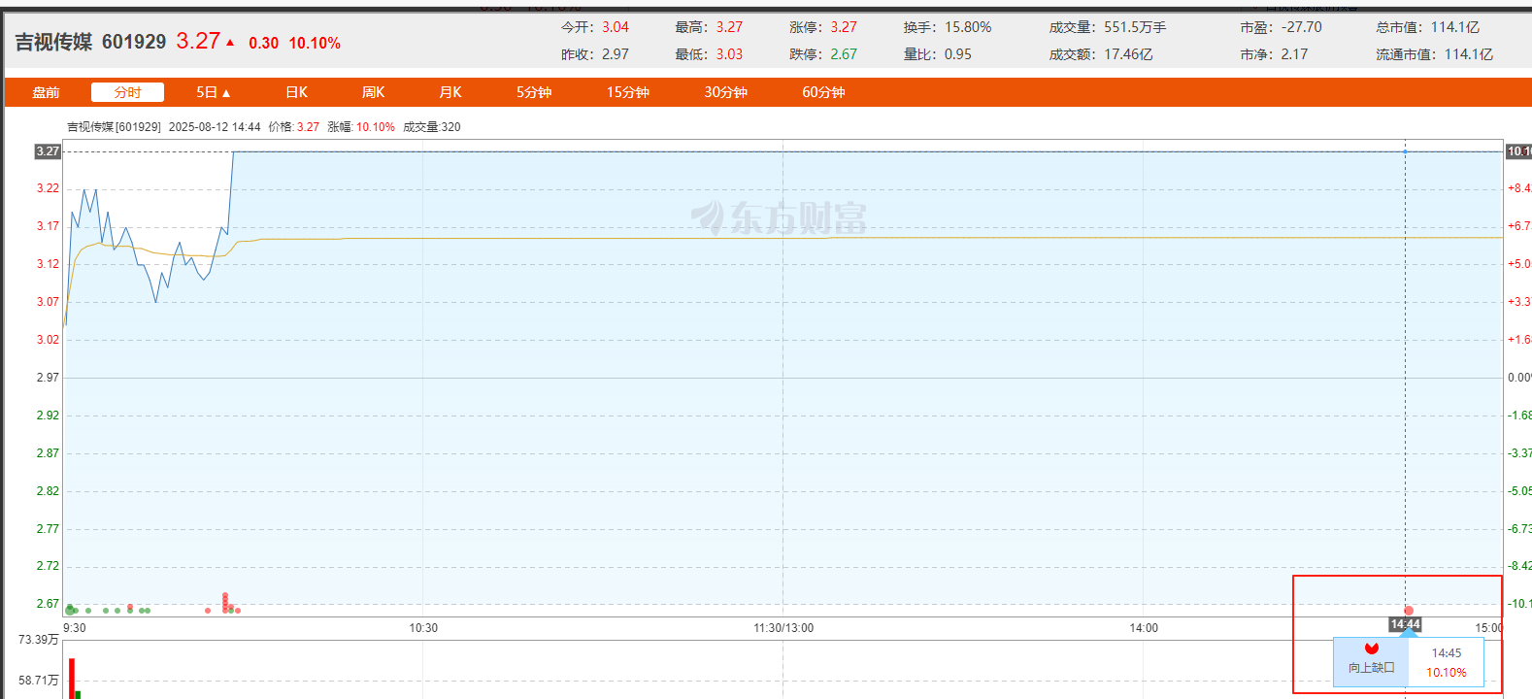
Task: Switch to the 15分钟 chart tab
Action: (628, 92)
